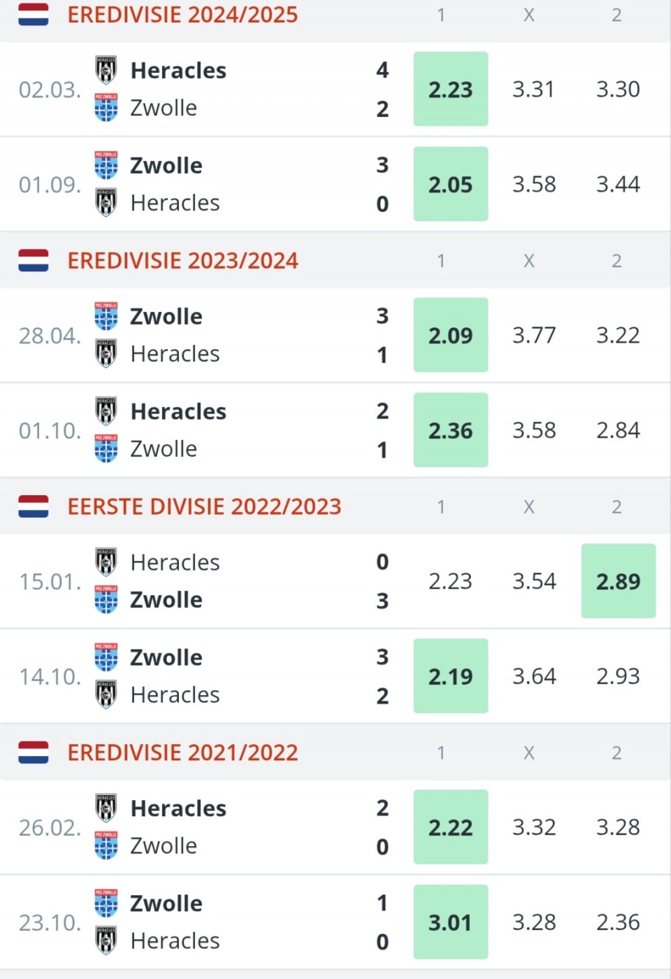
Task: Select away win odds 2.89 for 15.01.
Action: (619, 581)
